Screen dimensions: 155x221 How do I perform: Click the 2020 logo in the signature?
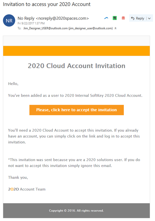click(14, 189)
